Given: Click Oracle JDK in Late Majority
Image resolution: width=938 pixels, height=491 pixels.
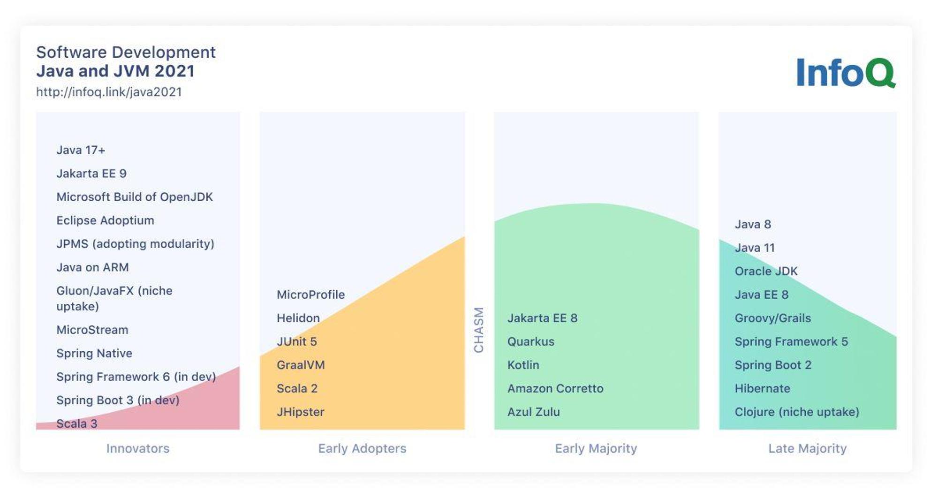Looking at the screenshot, I should coord(766,271).
